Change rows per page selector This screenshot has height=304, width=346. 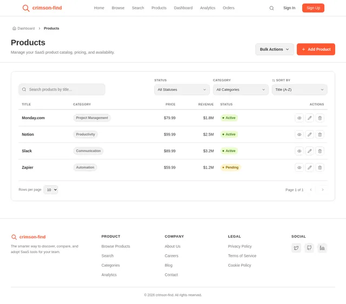(x=50, y=190)
